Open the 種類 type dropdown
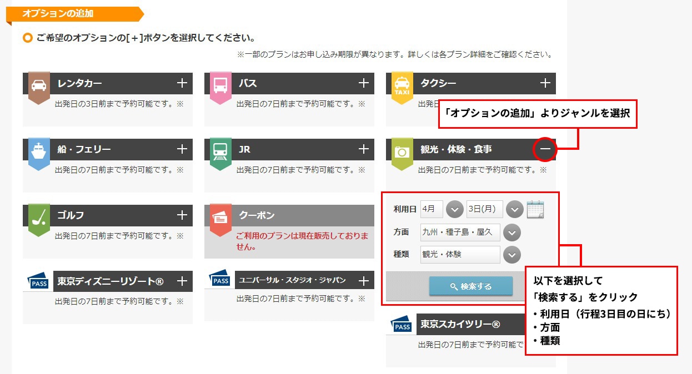Screen dimensions: 692x374 point(511,255)
